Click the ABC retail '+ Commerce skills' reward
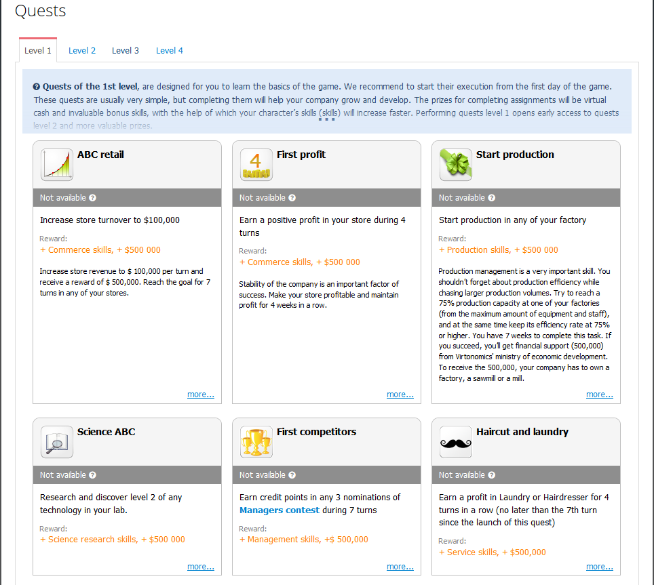 point(100,250)
